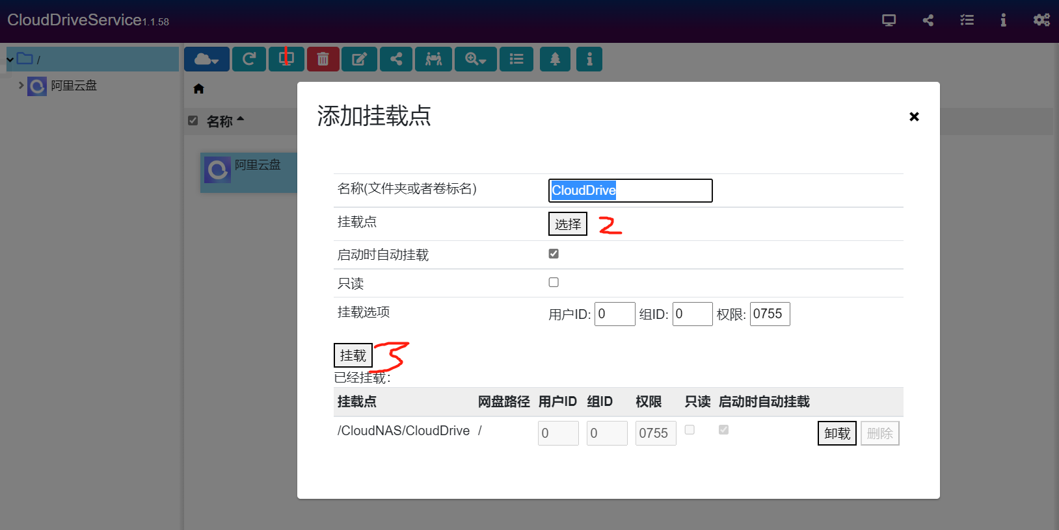Click the mount drive toolbar icon

pyautogui.click(x=286, y=59)
